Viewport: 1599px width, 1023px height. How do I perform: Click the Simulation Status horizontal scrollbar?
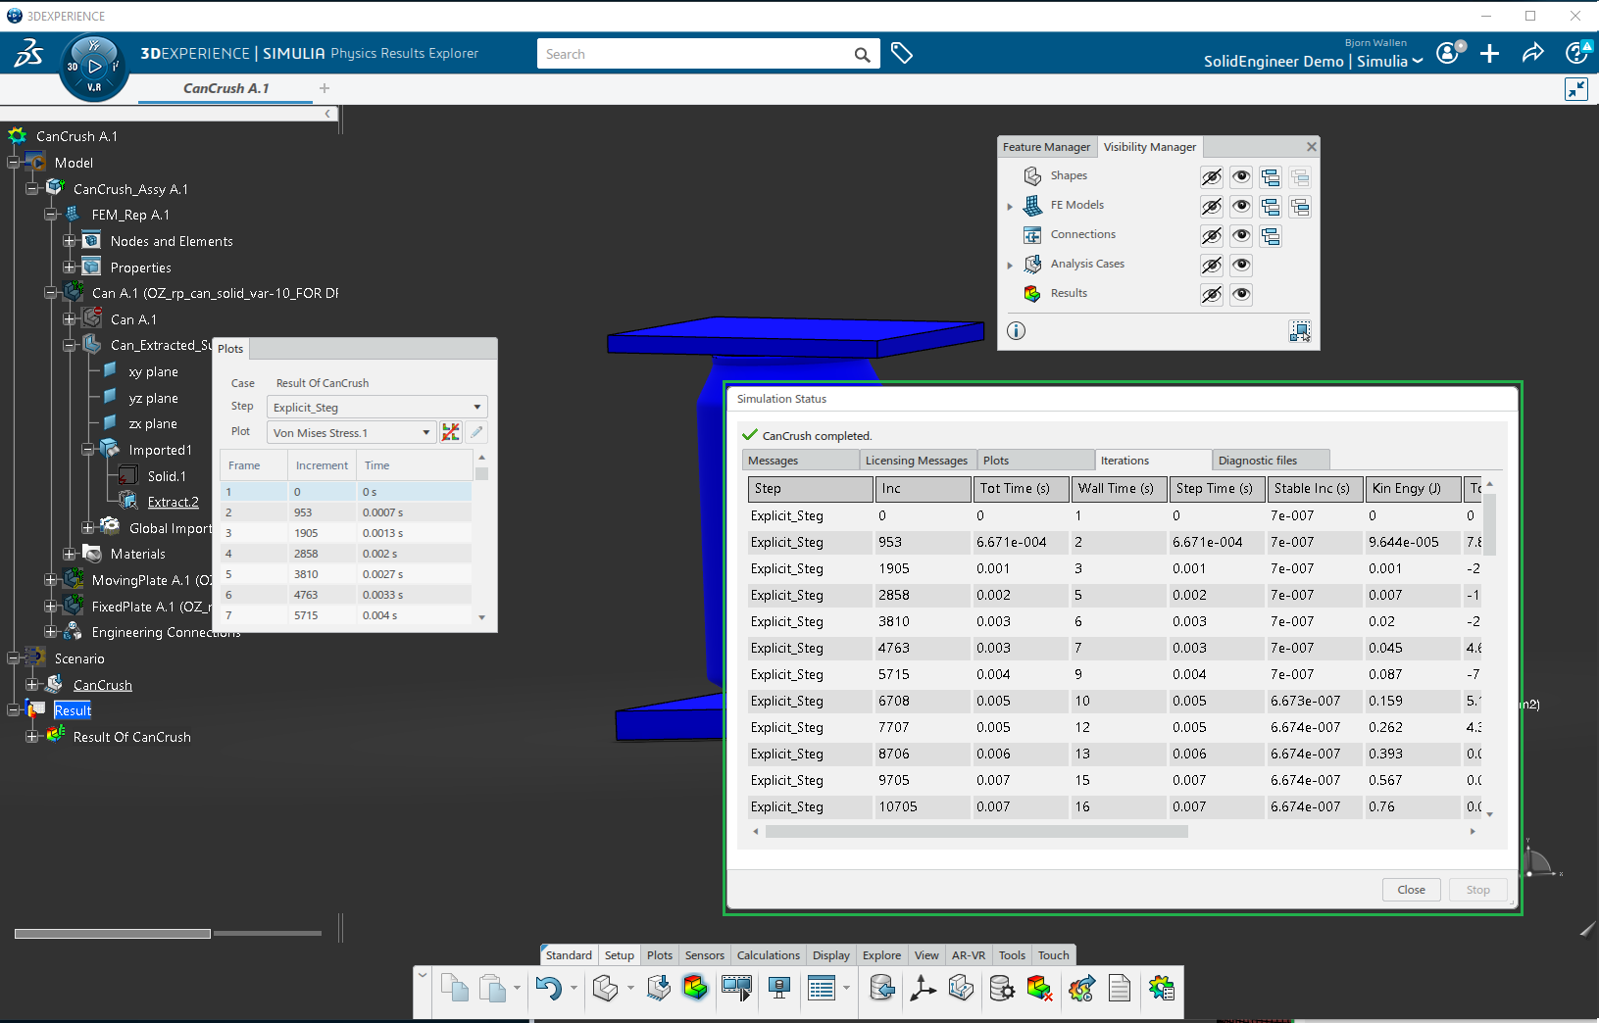tap(976, 832)
